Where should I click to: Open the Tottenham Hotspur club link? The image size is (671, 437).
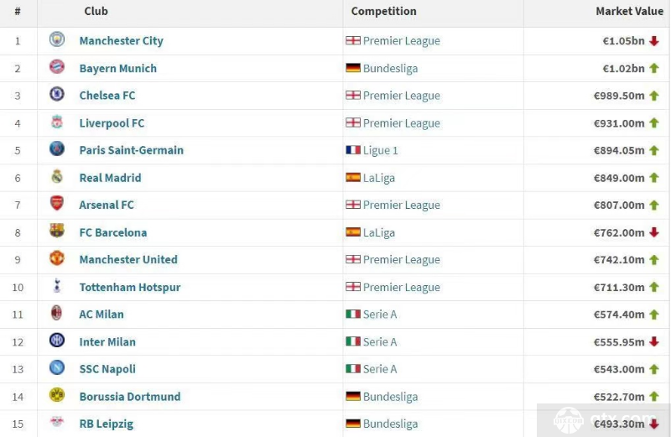(130, 287)
